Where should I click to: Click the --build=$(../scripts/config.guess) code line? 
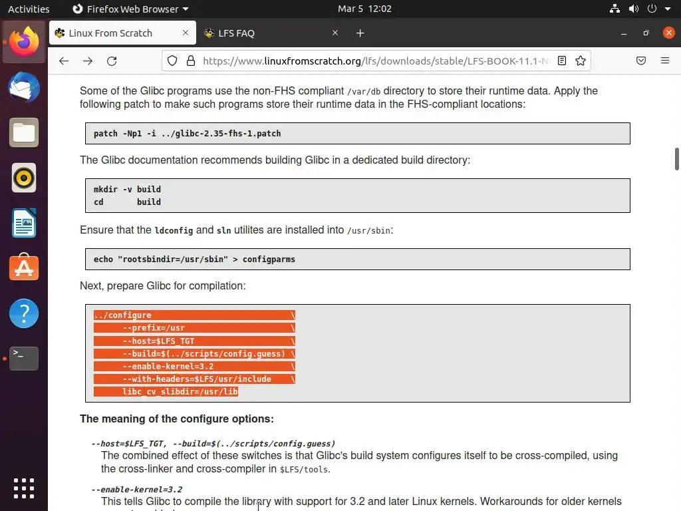pos(194,353)
